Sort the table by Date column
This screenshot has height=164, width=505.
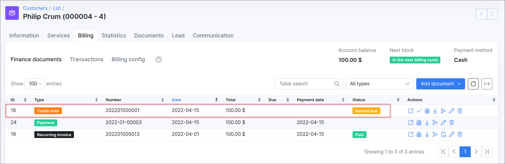pos(177,100)
